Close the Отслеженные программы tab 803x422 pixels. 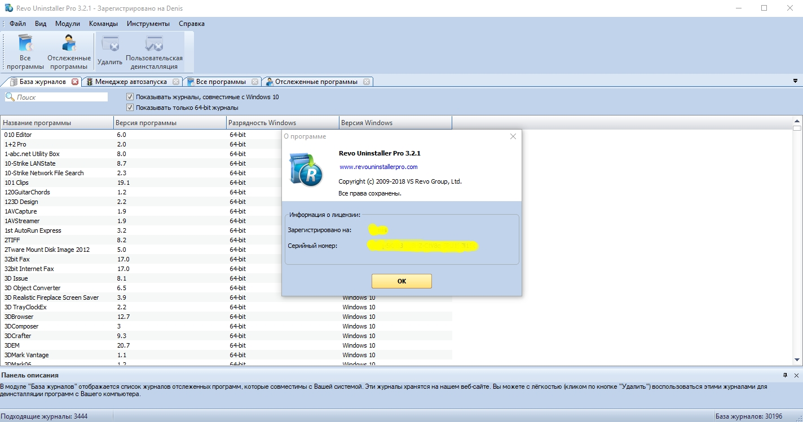(x=367, y=82)
